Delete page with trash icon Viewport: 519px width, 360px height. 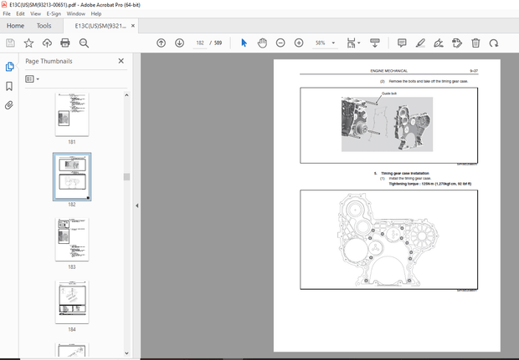click(475, 43)
